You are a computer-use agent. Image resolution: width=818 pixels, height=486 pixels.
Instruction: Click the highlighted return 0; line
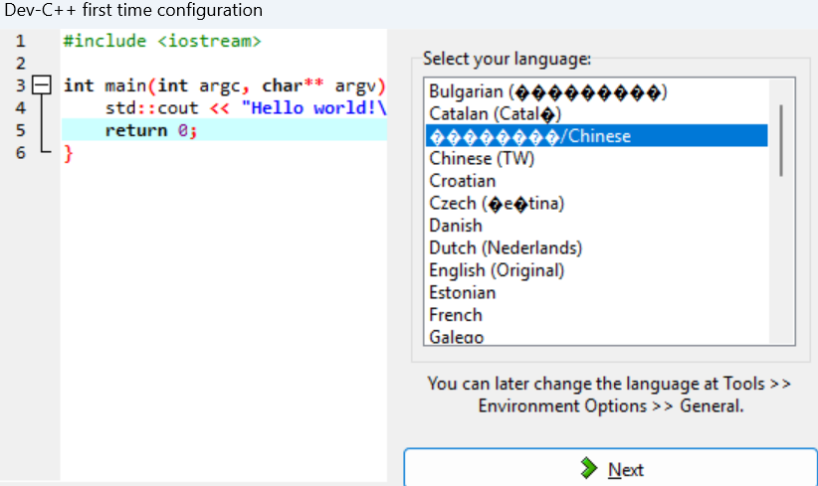click(224, 130)
